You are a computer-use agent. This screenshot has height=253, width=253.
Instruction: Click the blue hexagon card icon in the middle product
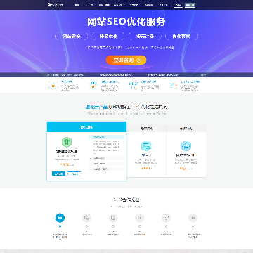146,145
